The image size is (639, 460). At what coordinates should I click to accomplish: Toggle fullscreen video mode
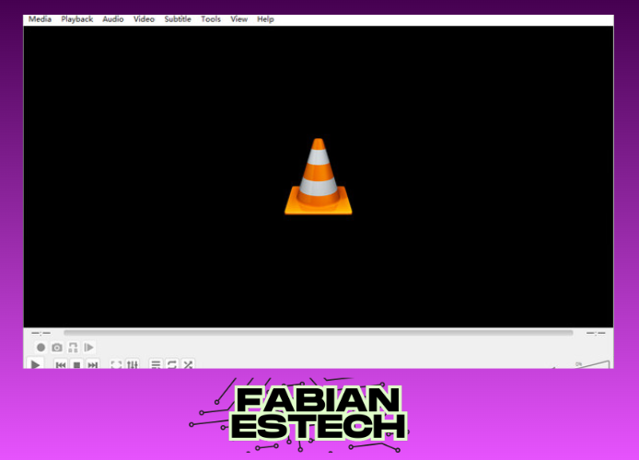(116, 364)
